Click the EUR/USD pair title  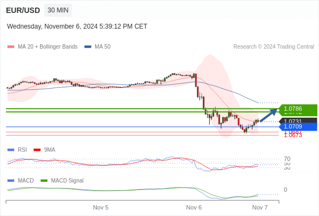[23, 10]
